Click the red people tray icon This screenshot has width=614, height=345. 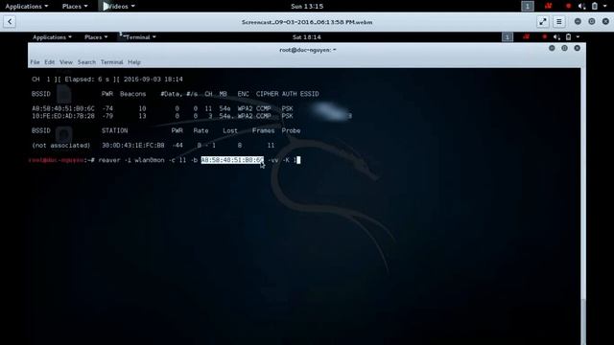point(548,6)
